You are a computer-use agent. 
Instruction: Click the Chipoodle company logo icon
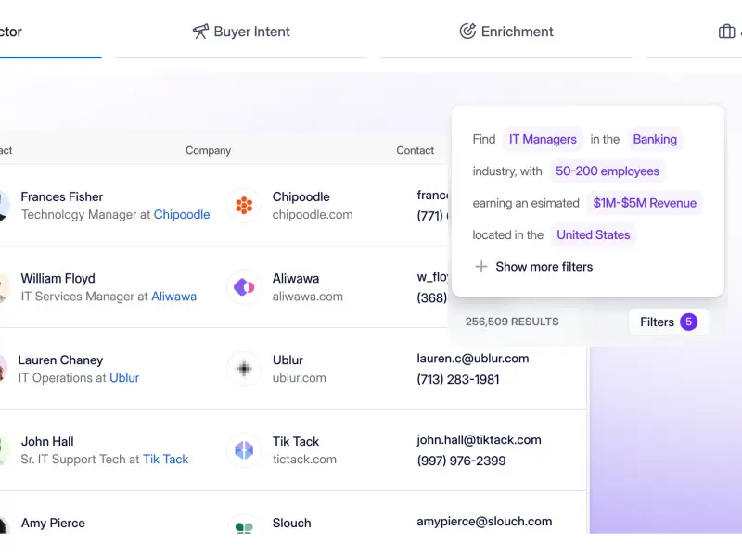[244, 206]
